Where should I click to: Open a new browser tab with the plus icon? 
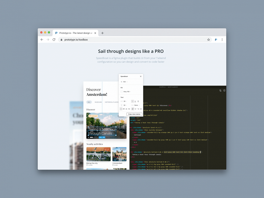102,33
